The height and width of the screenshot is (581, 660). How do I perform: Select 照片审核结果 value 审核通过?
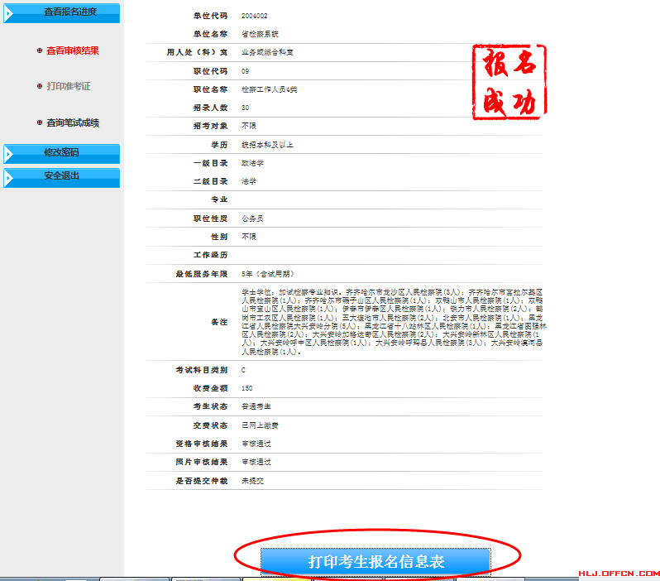(x=256, y=462)
